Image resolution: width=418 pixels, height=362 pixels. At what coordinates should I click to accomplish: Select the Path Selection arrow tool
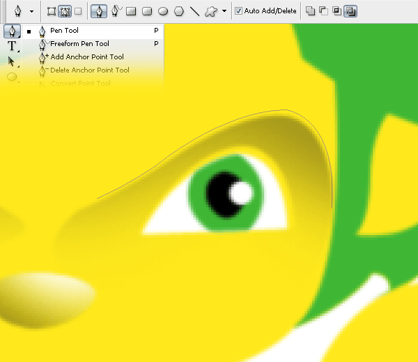(x=11, y=61)
